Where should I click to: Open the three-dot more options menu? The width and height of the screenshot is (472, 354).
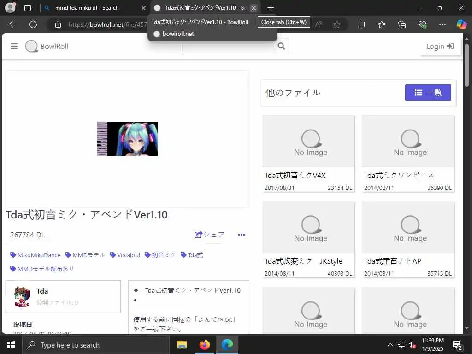(242, 235)
